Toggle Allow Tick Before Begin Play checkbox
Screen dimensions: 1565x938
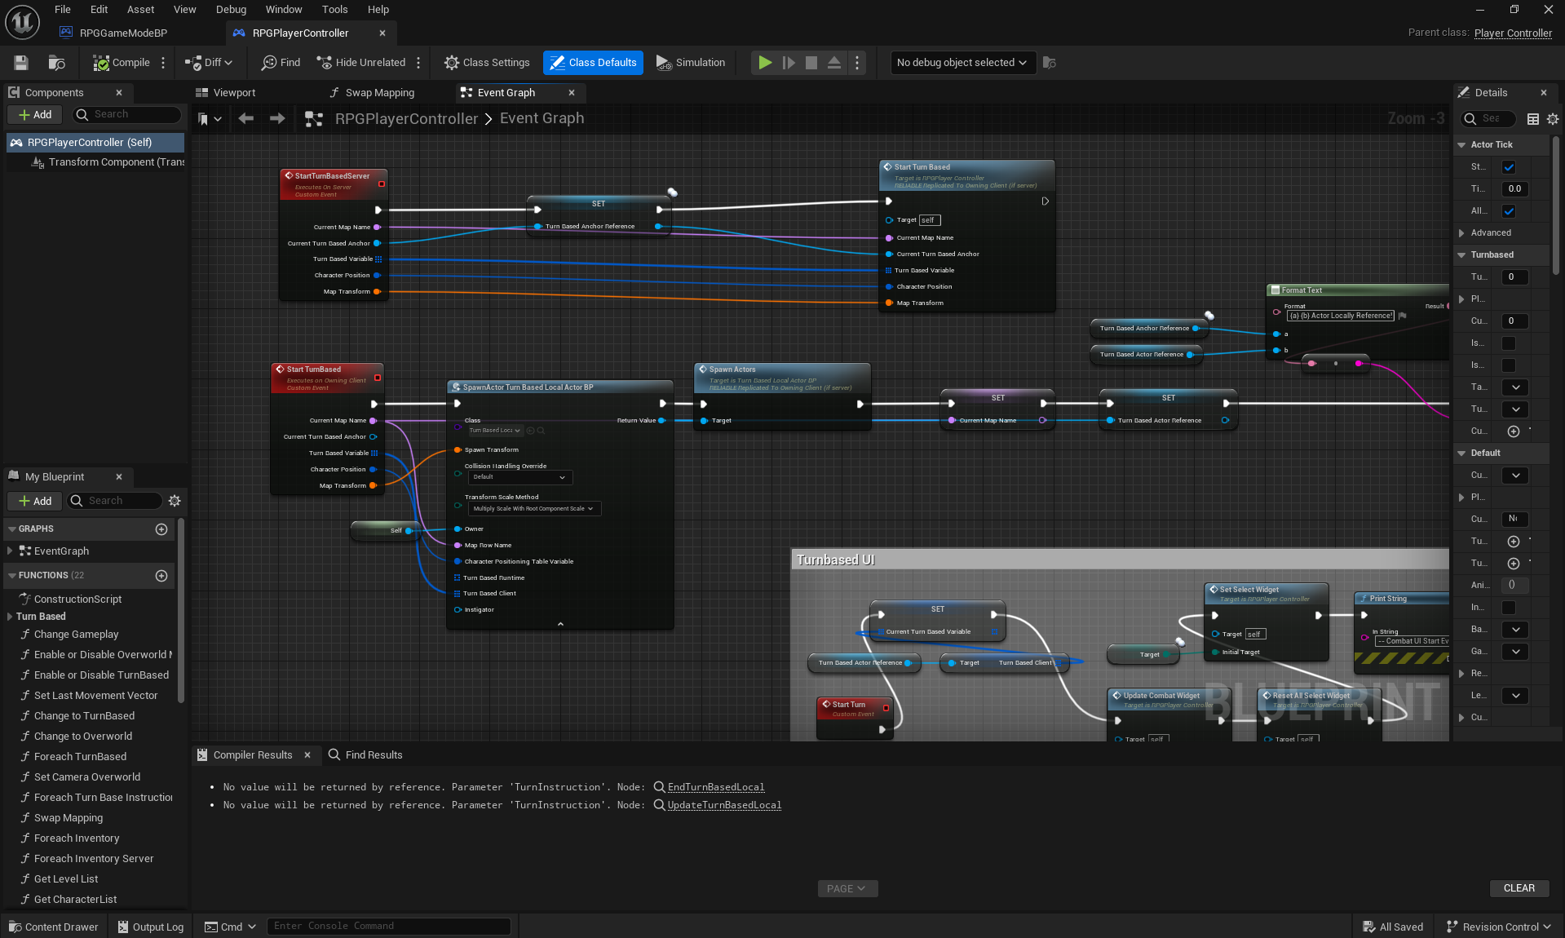1509,211
